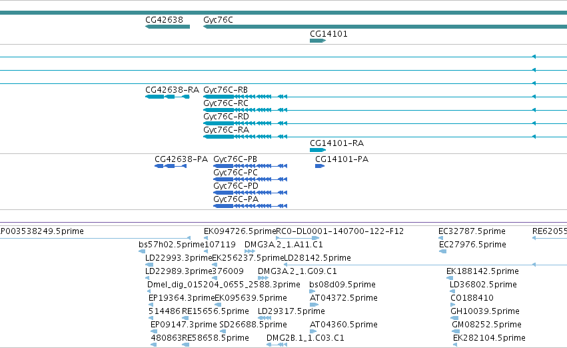
Task: Select the RC0-DL0001-140700-122-F12 label
Action: tap(340, 231)
